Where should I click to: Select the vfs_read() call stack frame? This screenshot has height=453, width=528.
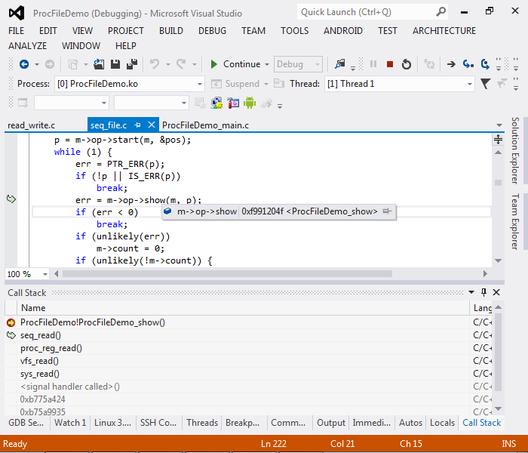point(39,361)
